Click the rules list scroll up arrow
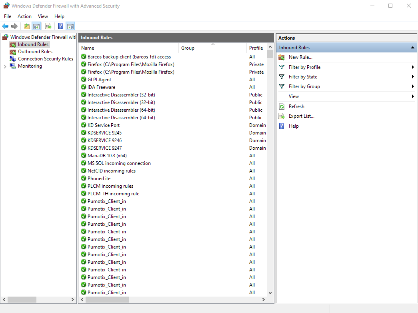The height and width of the screenshot is (313, 418). 270,47
